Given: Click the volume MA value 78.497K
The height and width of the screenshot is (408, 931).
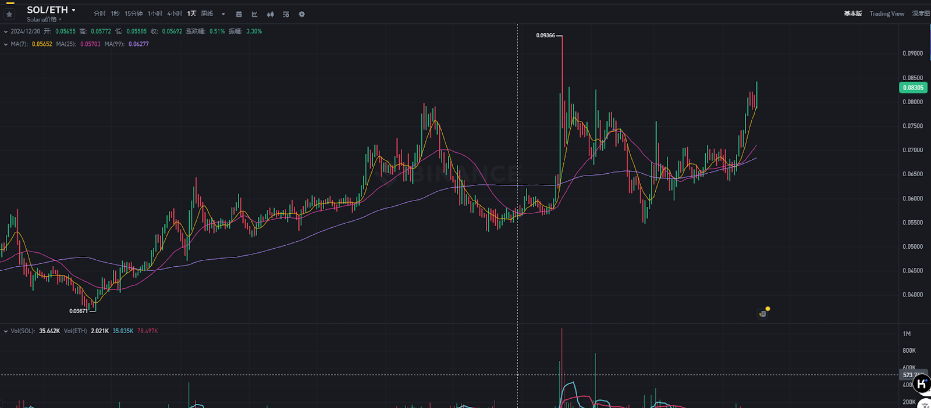Looking at the screenshot, I should pos(147,331).
